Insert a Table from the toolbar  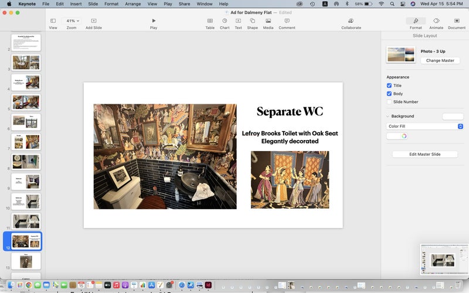point(210,21)
